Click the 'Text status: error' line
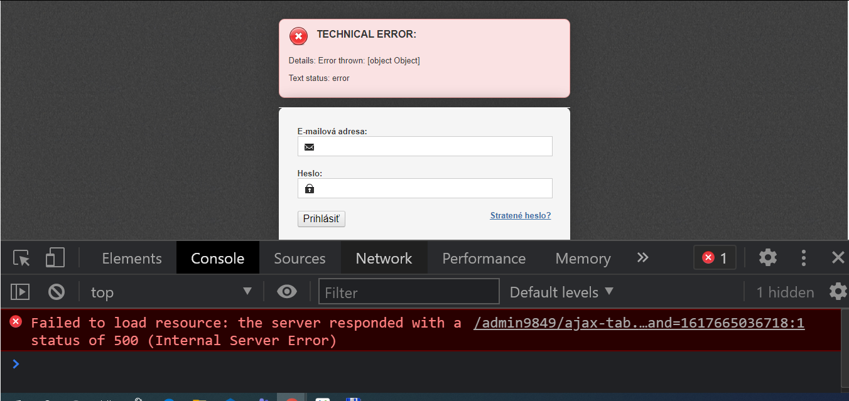Image resolution: width=849 pixels, height=401 pixels. point(319,78)
